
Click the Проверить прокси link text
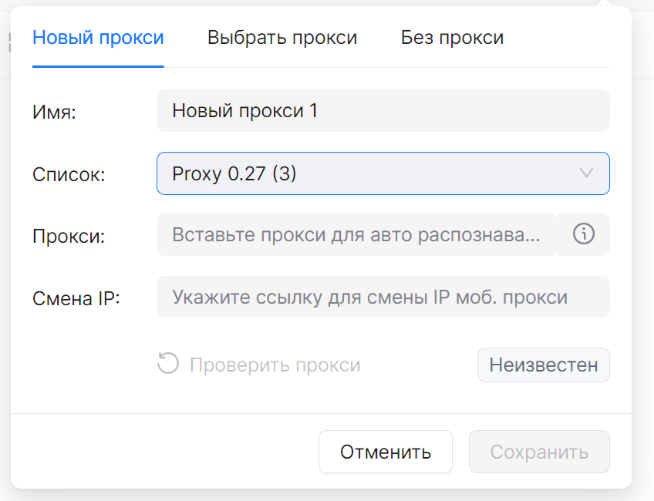(275, 365)
